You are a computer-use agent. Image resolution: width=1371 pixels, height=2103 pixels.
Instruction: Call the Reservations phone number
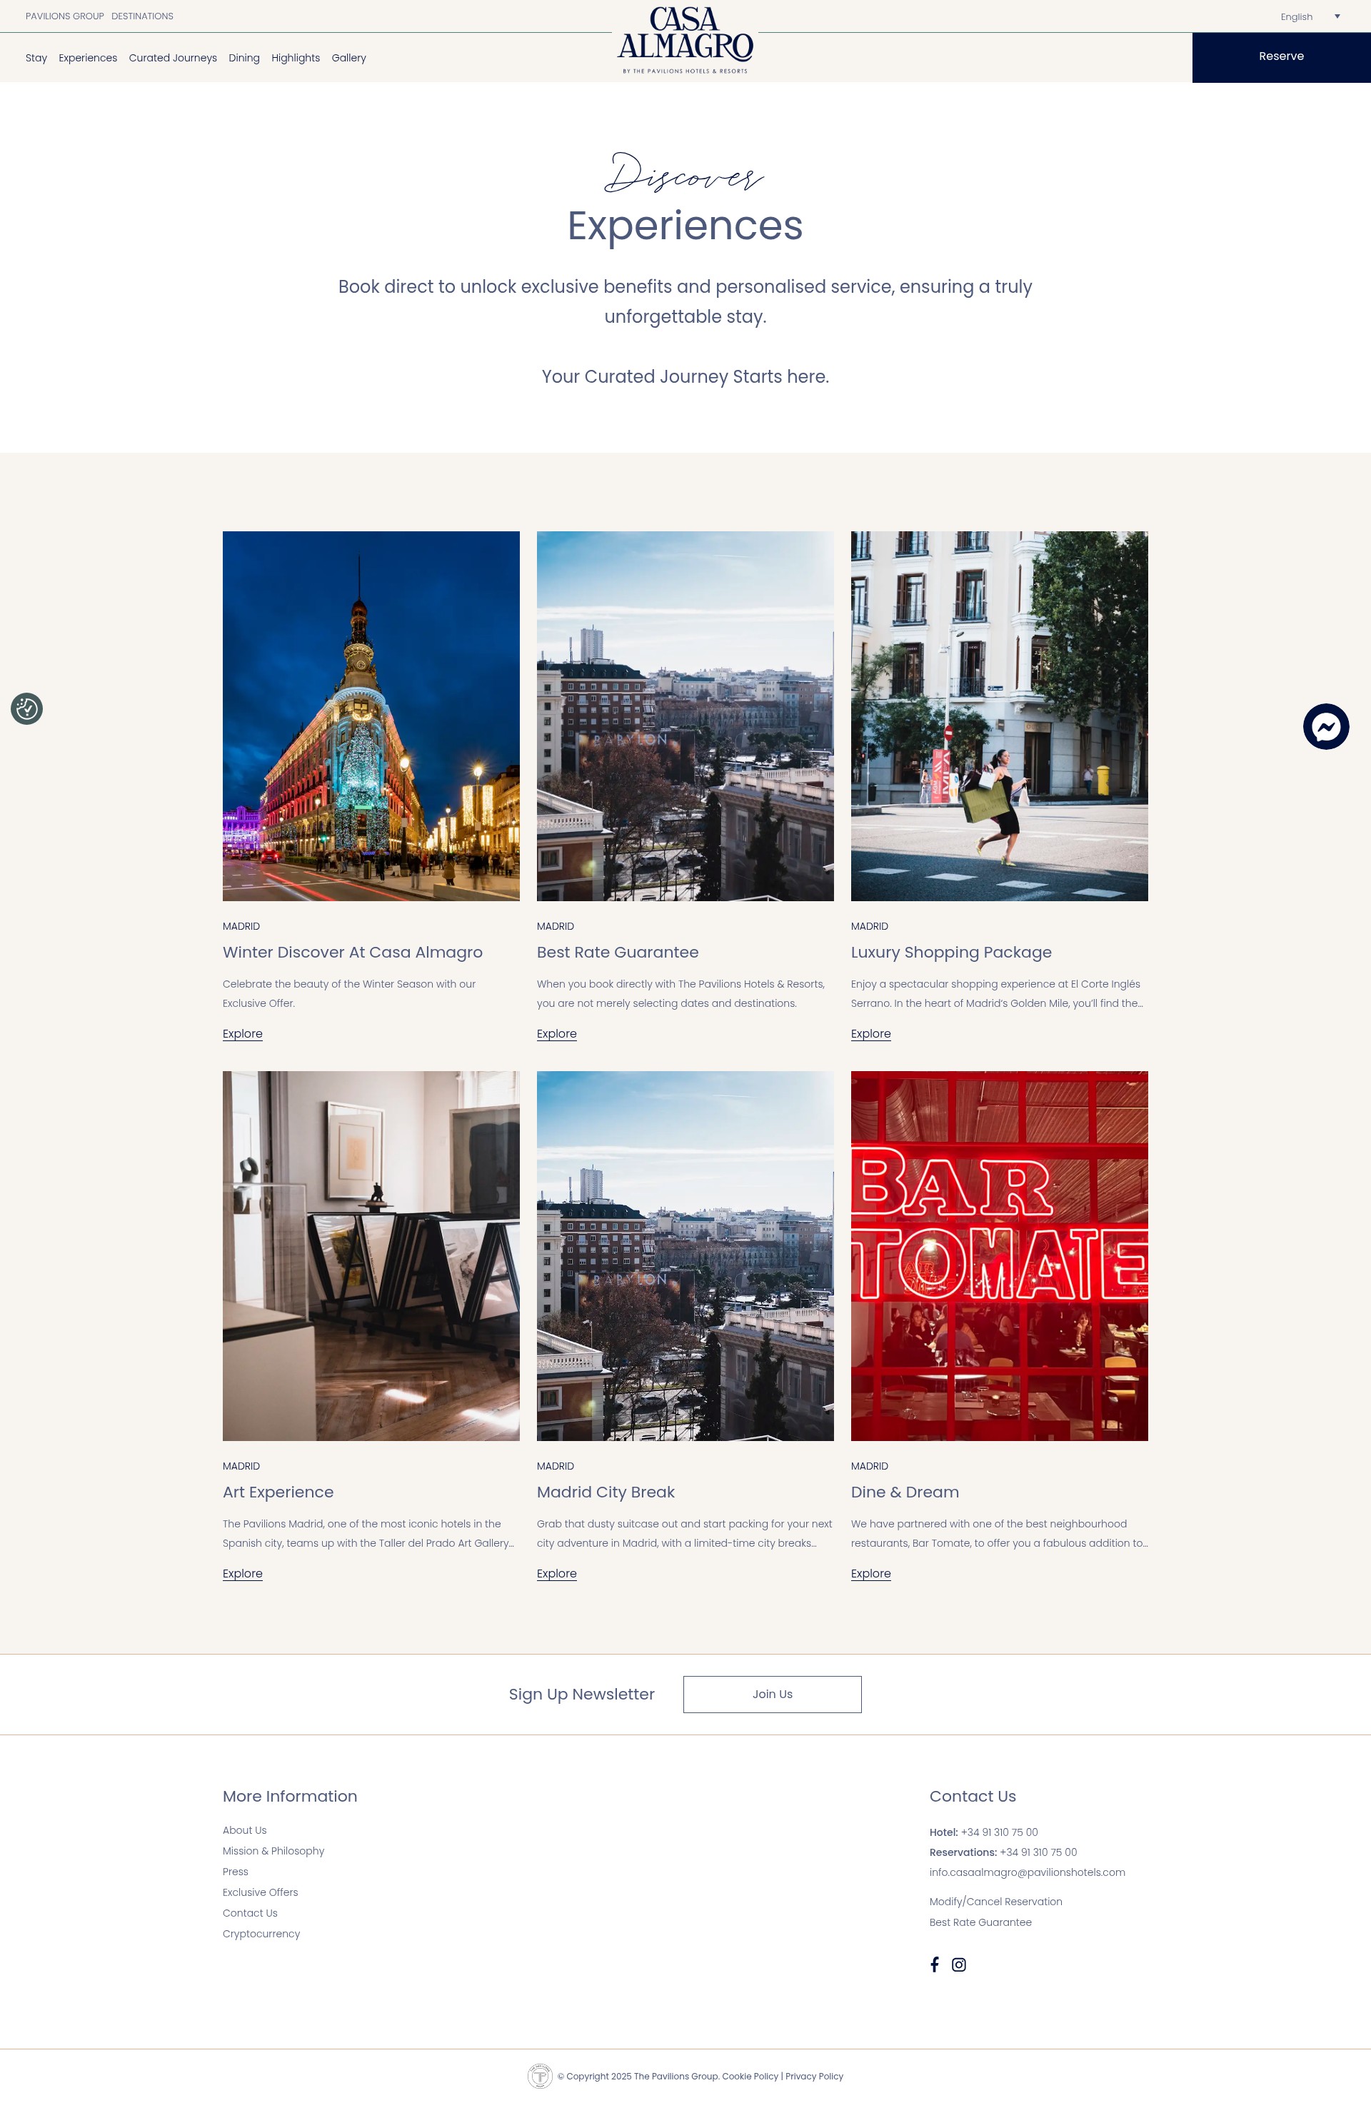point(1038,1852)
